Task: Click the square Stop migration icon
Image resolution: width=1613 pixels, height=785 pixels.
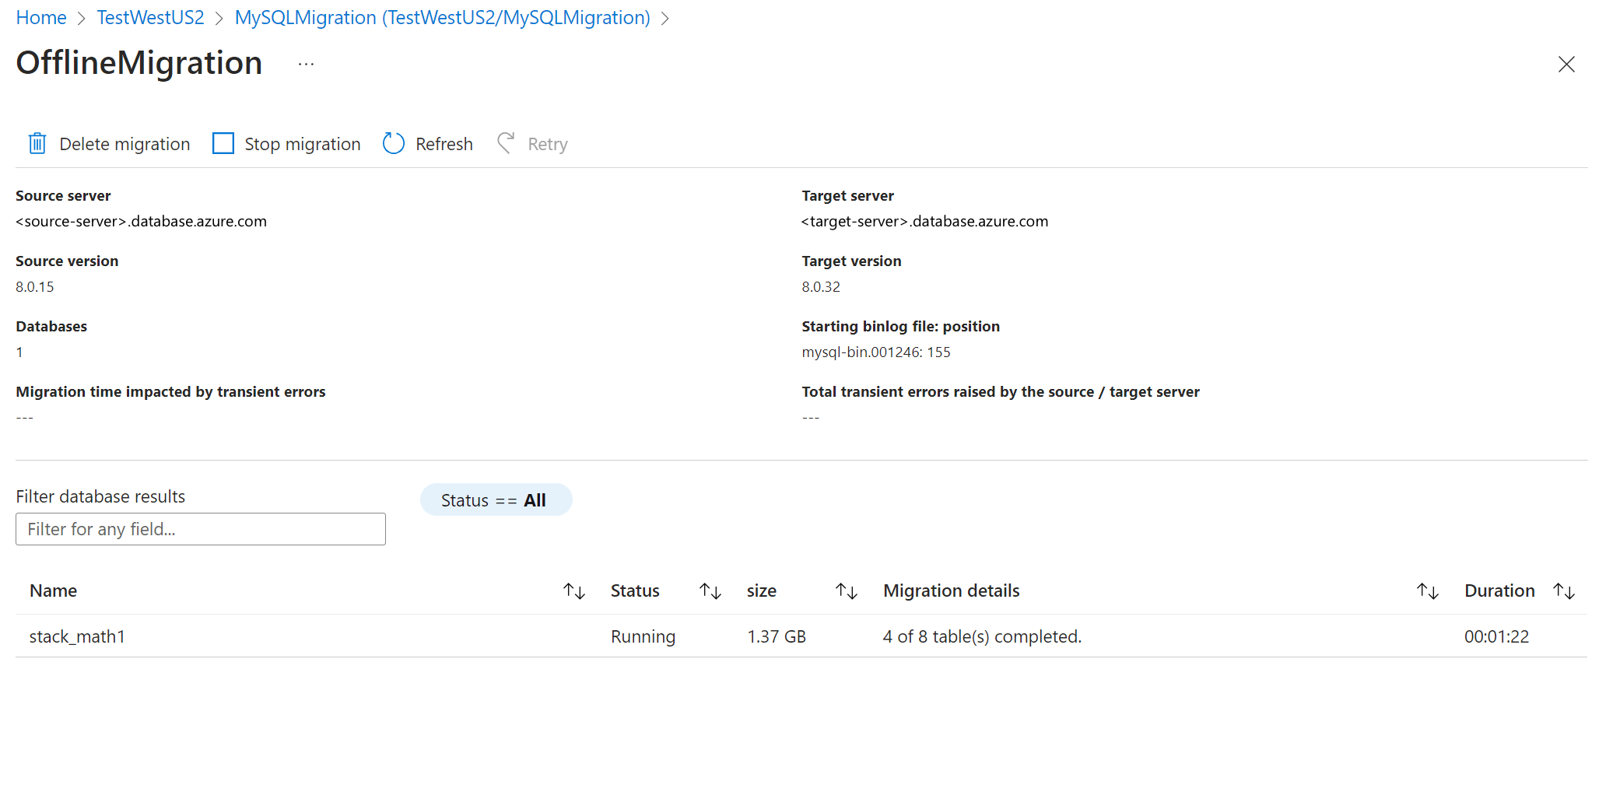Action: pos(223,143)
